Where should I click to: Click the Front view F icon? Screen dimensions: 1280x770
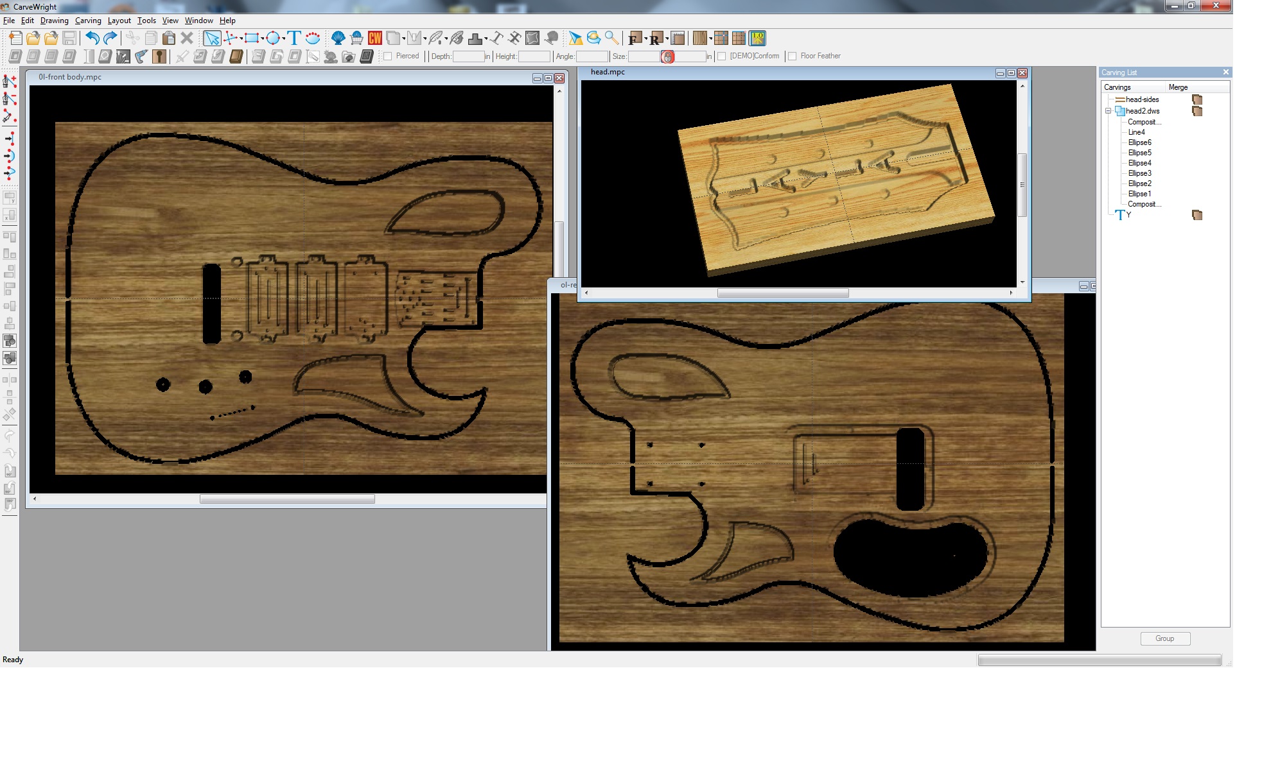point(634,38)
